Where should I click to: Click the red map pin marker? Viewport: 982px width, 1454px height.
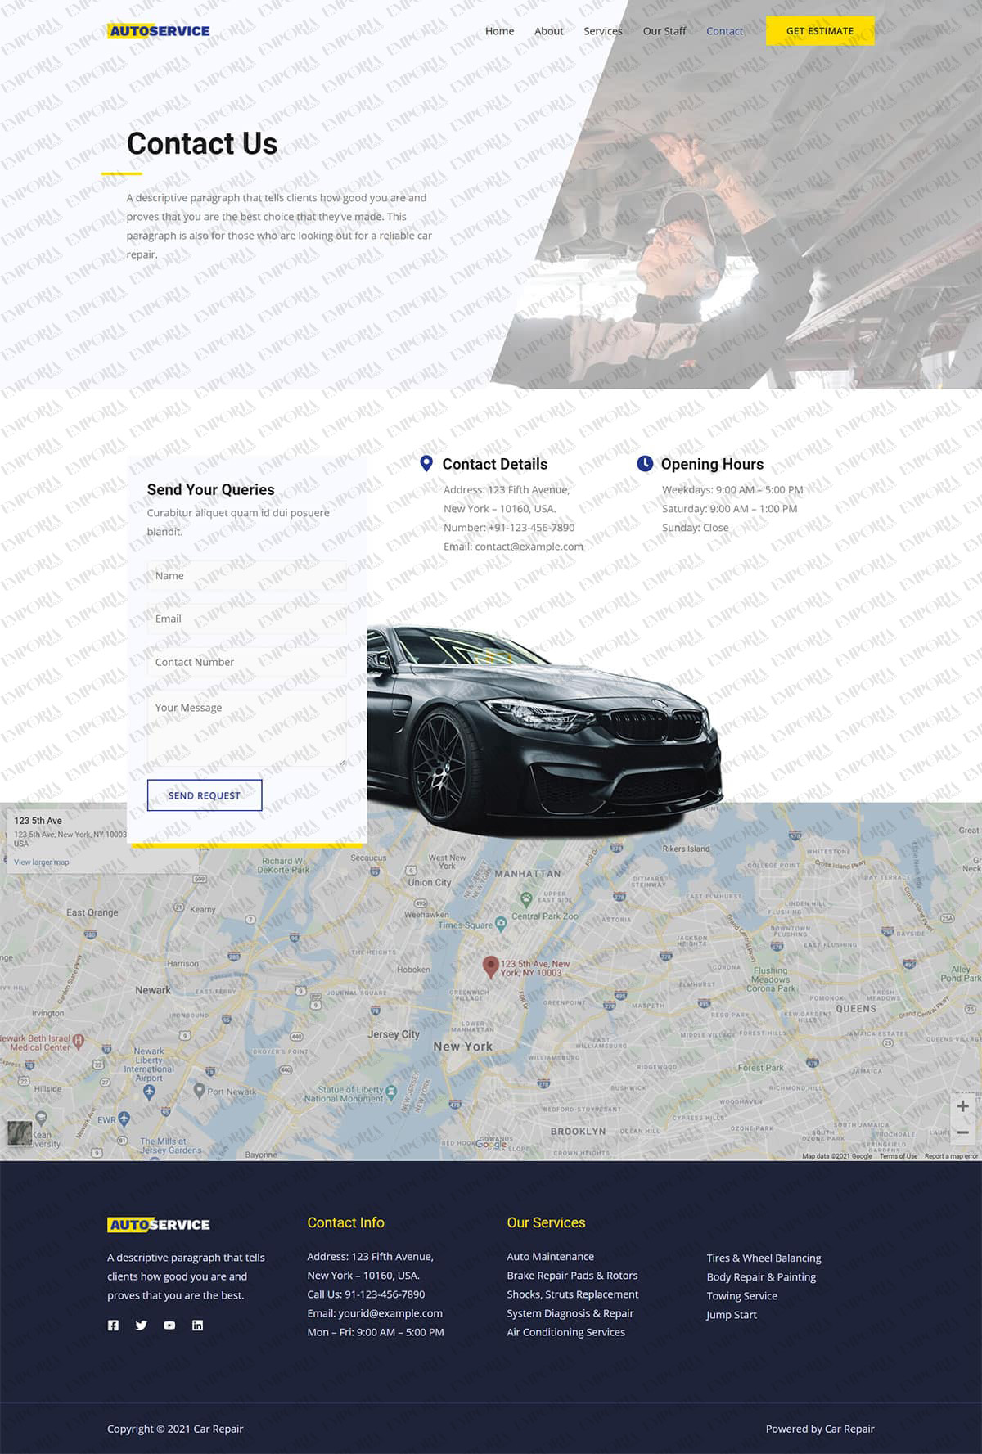click(490, 966)
